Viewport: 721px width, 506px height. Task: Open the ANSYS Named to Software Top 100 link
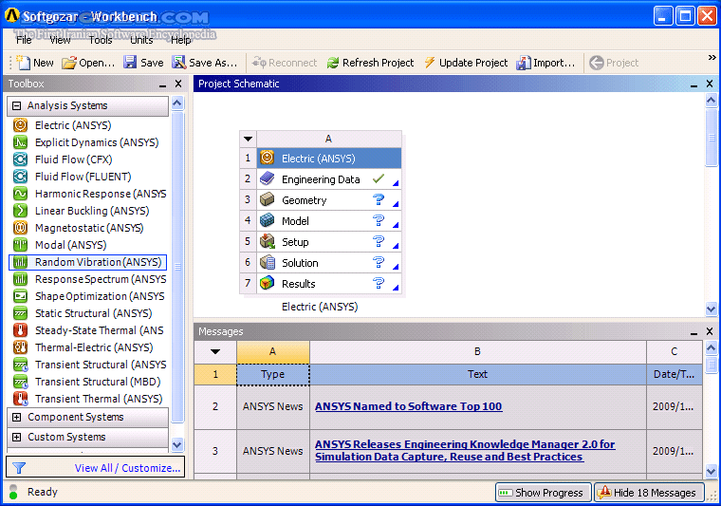408,406
